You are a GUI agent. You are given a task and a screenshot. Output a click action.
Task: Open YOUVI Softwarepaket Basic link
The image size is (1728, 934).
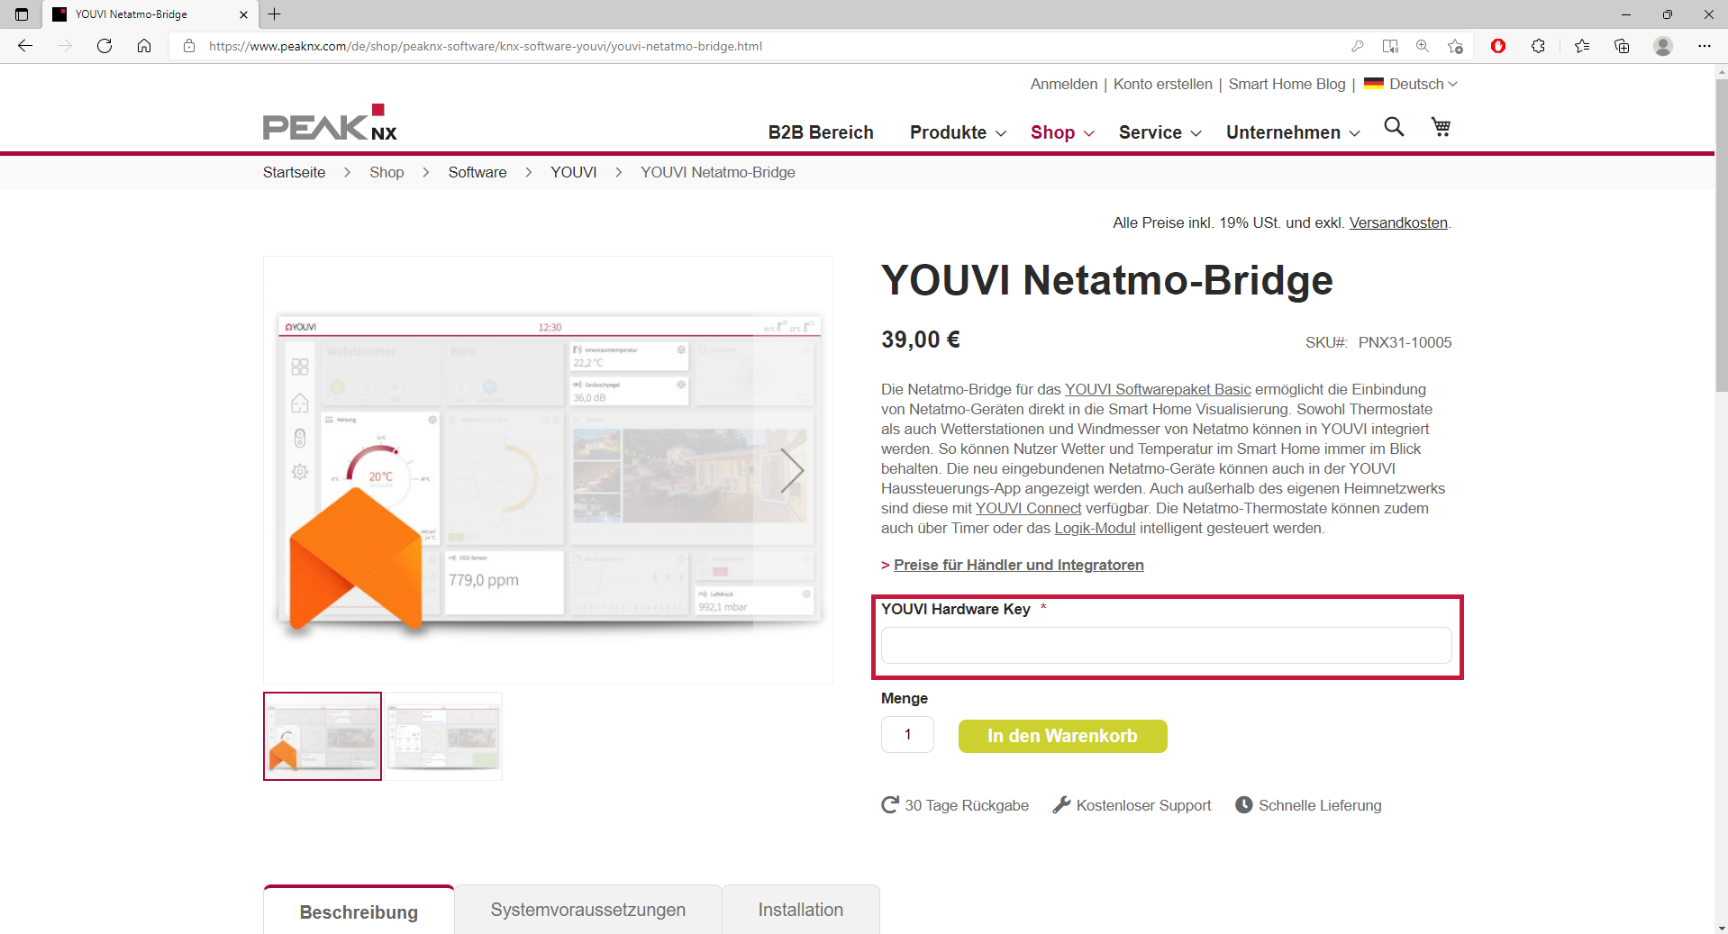[x=1158, y=389]
